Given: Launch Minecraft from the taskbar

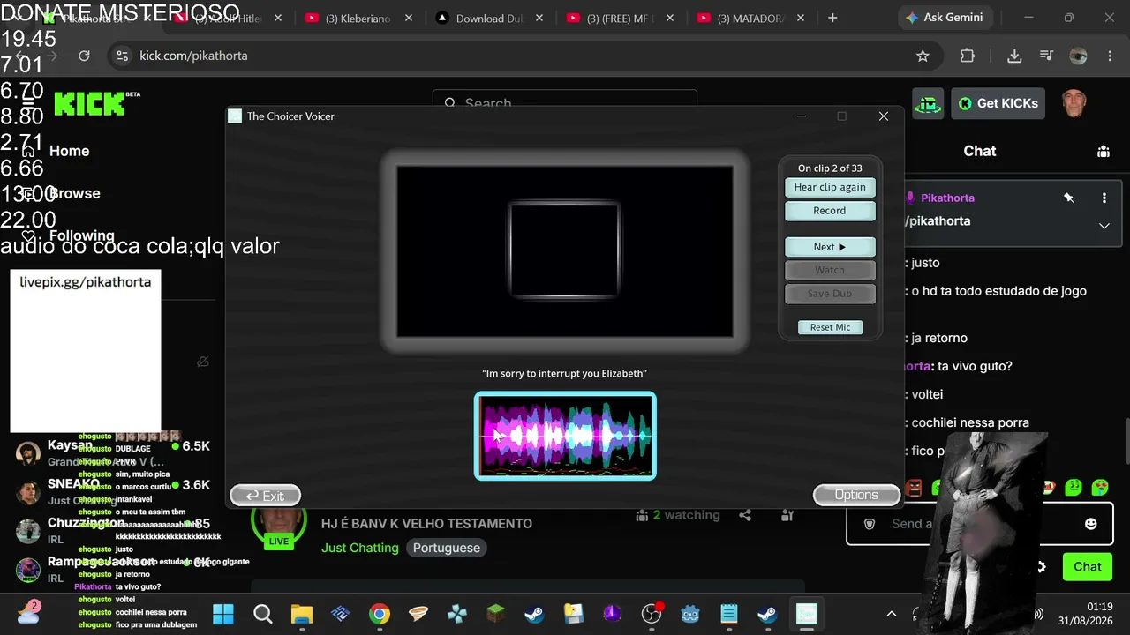Looking at the screenshot, I should click(x=496, y=614).
